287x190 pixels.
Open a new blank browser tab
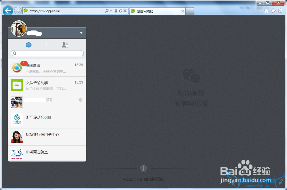(190, 11)
